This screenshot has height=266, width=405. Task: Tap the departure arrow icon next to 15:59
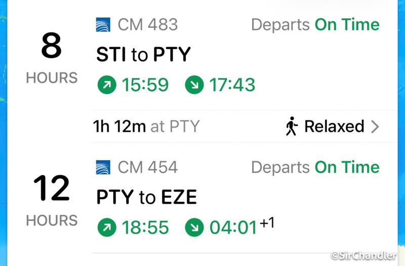tap(105, 85)
